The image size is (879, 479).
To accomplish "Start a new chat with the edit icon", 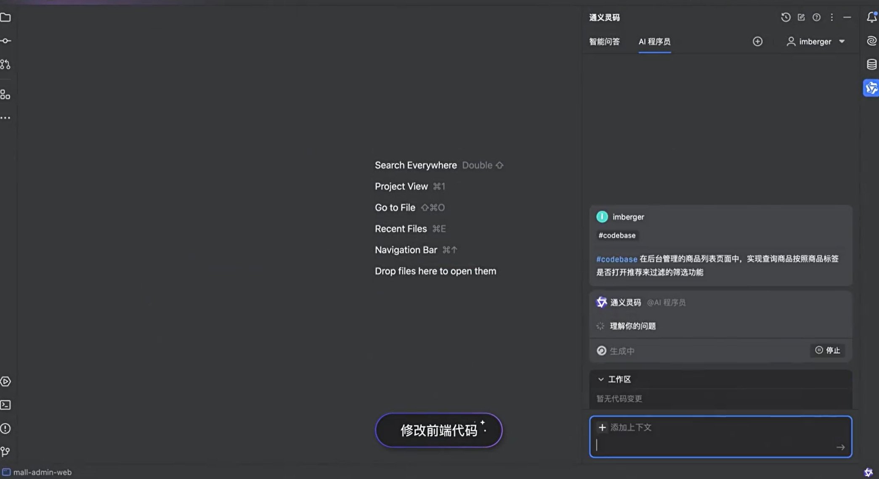I will coord(801,17).
